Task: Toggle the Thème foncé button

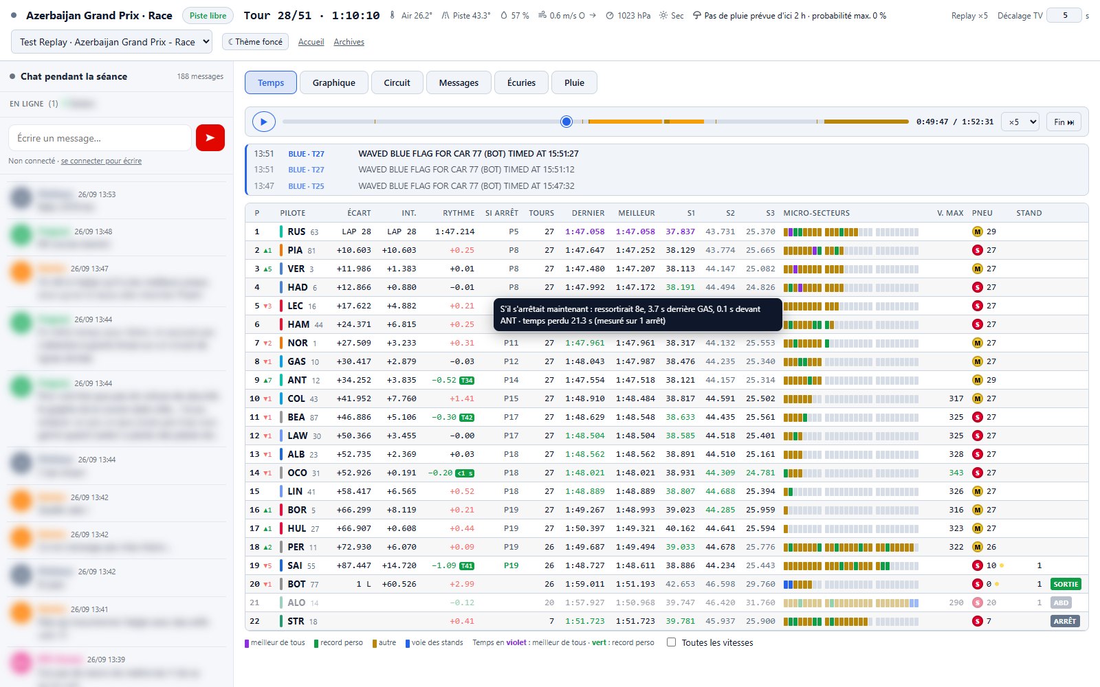Action: (x=255, y=42)
